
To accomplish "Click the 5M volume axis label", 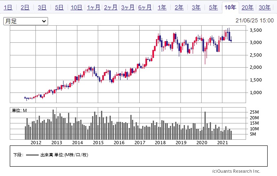I will pos(253,134).
